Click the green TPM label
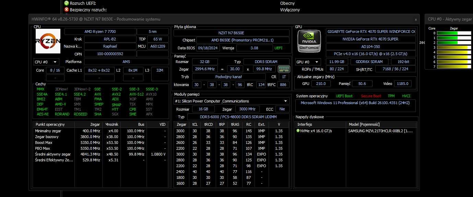This screenshot has width=473, height=197. pyautogui.click(x=391, y=96)
